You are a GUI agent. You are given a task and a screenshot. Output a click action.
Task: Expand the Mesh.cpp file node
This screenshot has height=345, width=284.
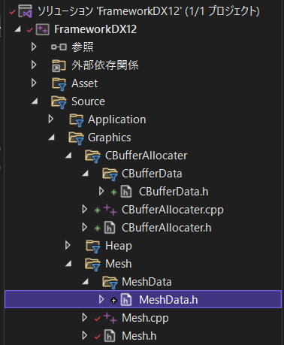click(85, 317)
